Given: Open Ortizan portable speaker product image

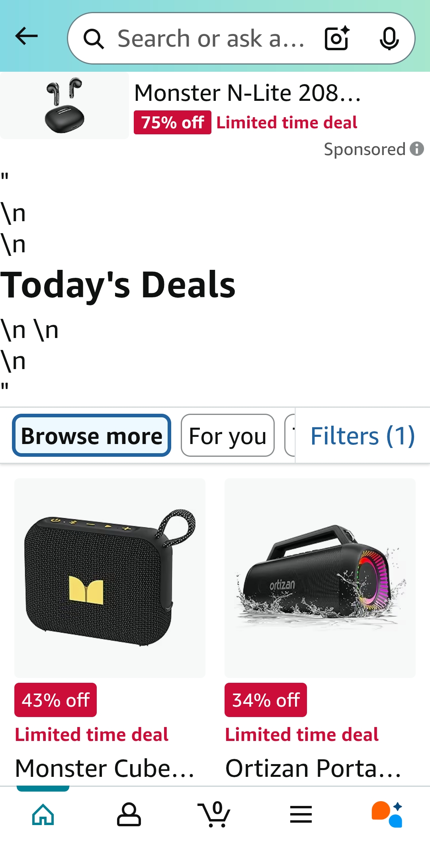Looking at the screenshot, I should coord(320,578).
